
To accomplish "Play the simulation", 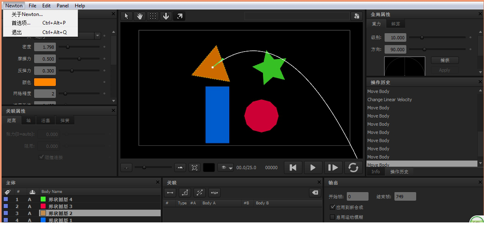I will (313, 168).
